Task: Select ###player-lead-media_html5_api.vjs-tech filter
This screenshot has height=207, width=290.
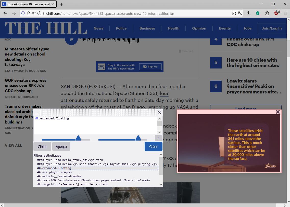Action: pos(70,160)
